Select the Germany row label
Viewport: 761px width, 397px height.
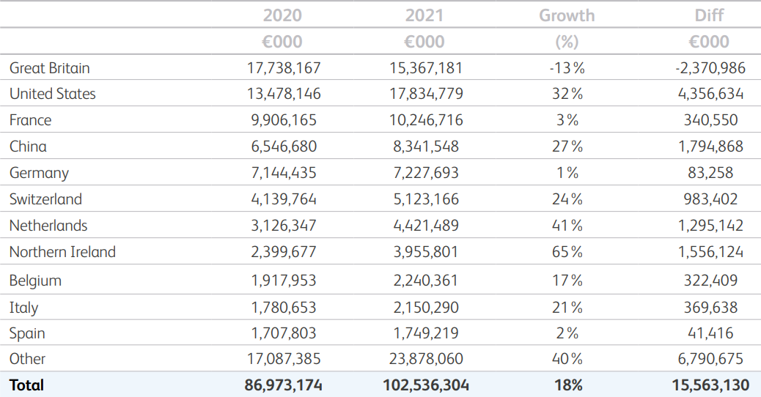[x=39, y=173]
